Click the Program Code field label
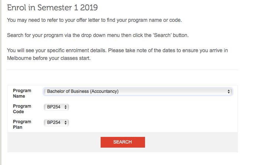This screenshot has width=266, height=165. pos(22,109)
